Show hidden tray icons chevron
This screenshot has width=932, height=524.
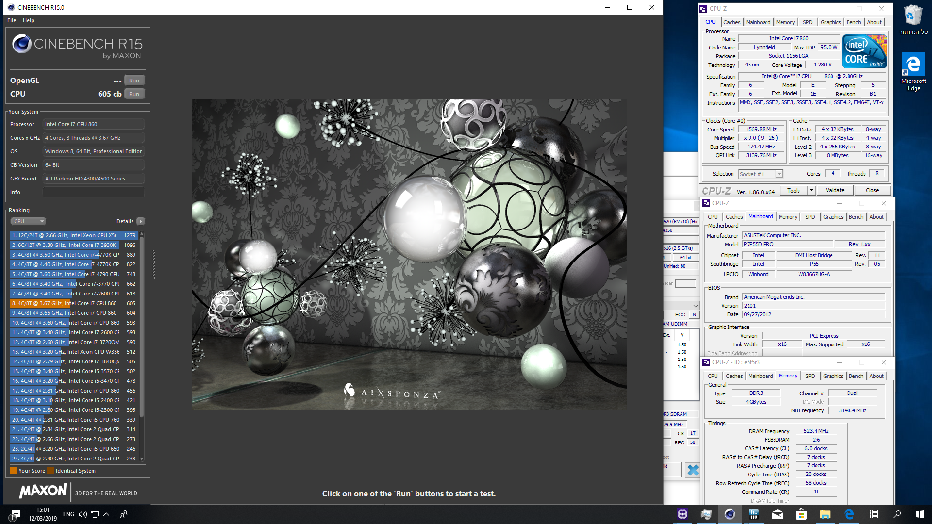106,514
